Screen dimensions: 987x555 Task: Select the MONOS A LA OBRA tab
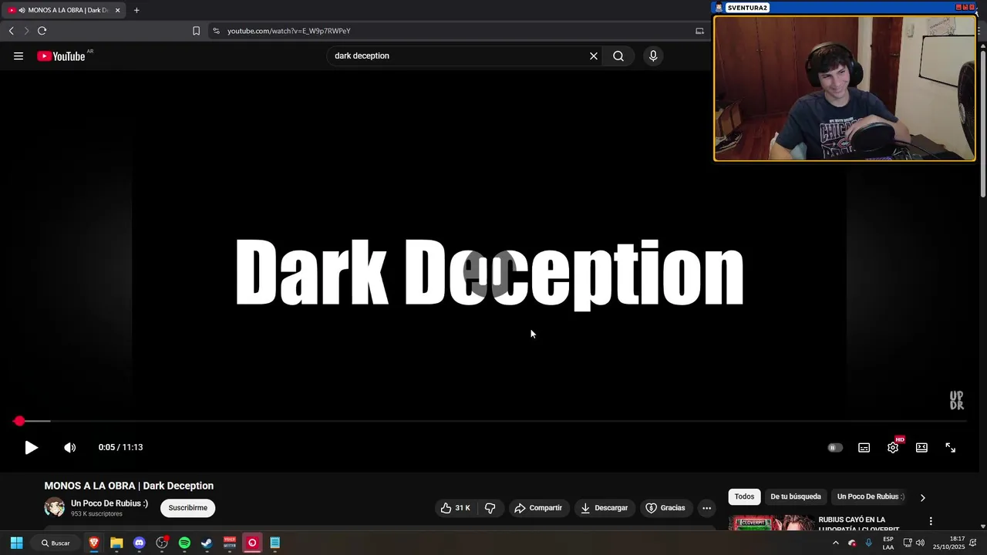click(64, 10)
